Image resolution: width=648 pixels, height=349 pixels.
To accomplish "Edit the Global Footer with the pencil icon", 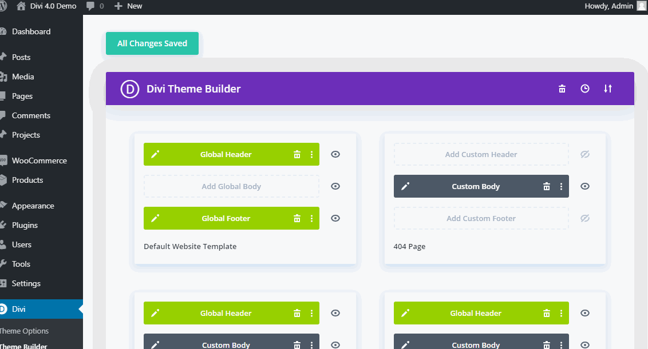I will pyautogui.click(x=155, y=218).
